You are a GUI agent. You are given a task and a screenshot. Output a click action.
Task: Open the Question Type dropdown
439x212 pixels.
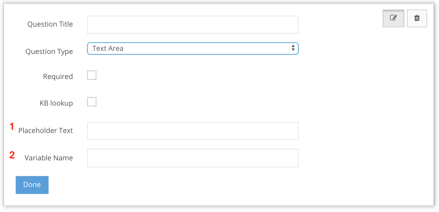coord(192,49)
